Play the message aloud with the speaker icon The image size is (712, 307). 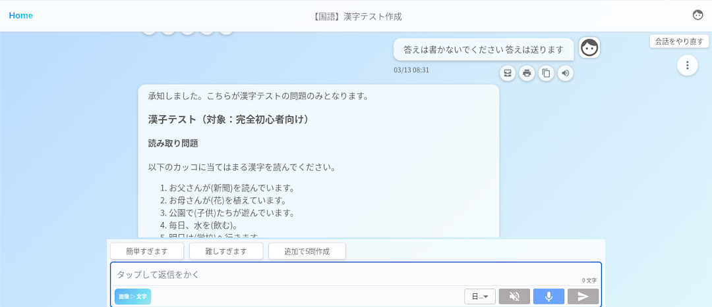tap(565, 73)
